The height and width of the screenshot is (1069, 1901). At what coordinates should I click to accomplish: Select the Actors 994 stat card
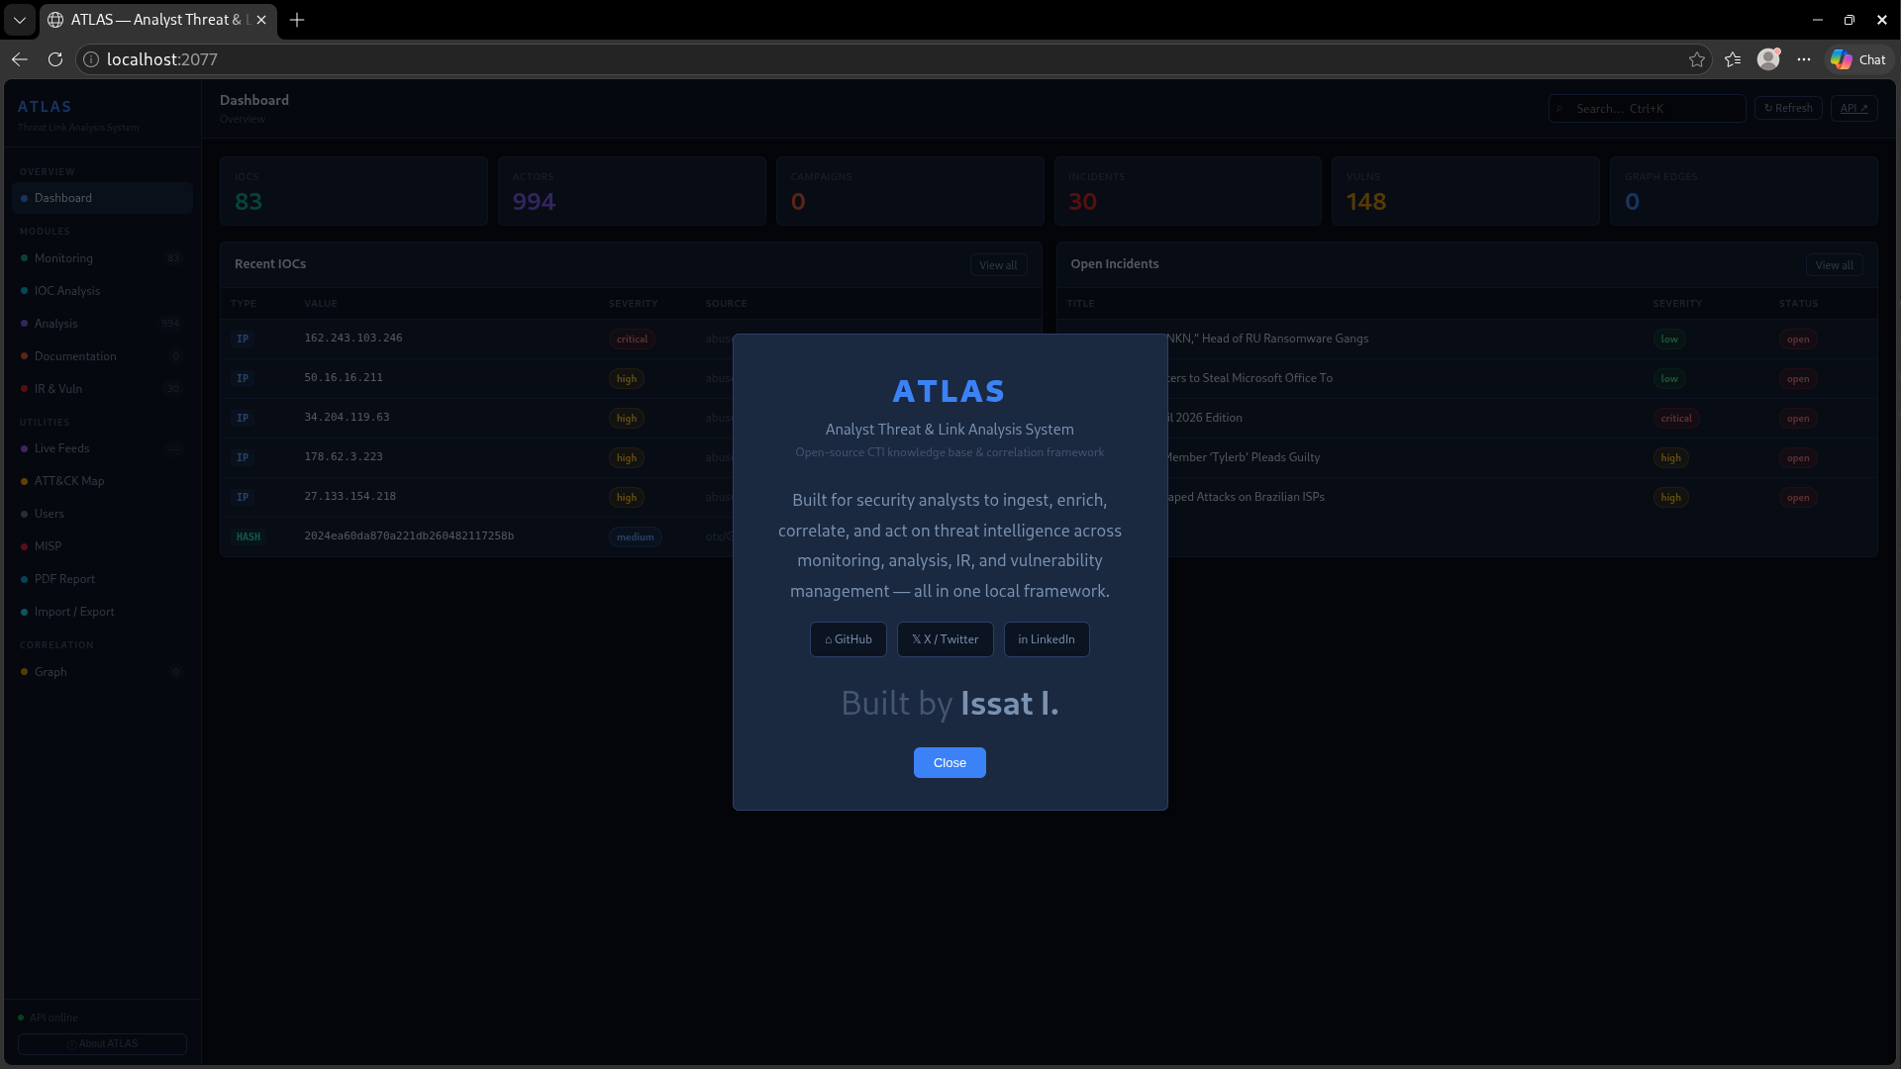632,191
